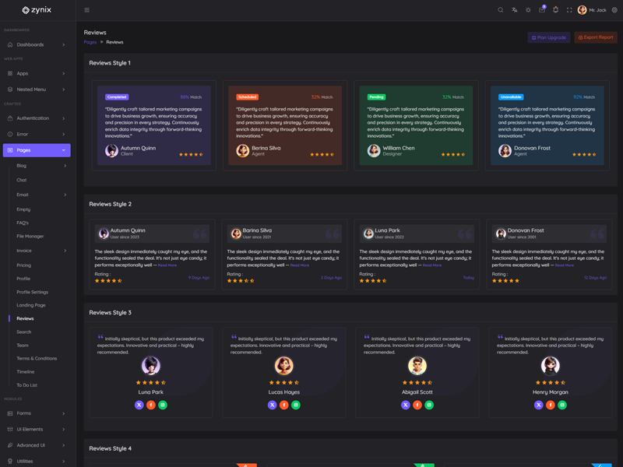This screenshot has width=623, height=467.
Task: Toggle light/dark theme sun icon
Action: (x=528, y=10)
